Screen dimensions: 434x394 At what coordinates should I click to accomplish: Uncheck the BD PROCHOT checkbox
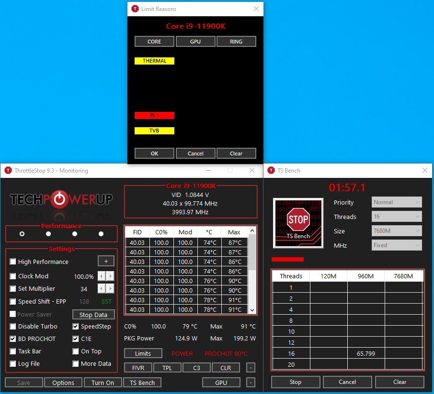click(x=13, y=339)
